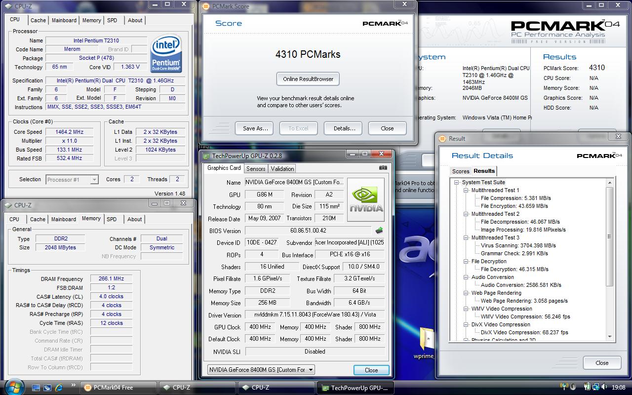Image resolution: width=632 pixels, height=395 pixels.
Task: Select Virus Scanning: 3704.398 MB/s row
Action: click(518, 245)
